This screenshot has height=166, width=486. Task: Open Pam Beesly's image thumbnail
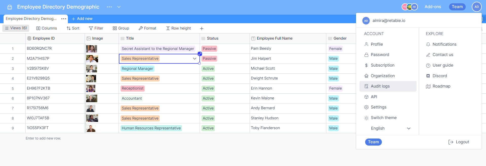pos(91,49)
